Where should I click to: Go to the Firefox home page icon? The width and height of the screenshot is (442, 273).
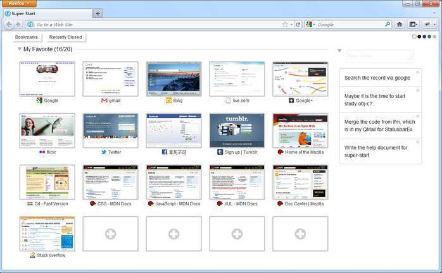(x=399, y=25)
